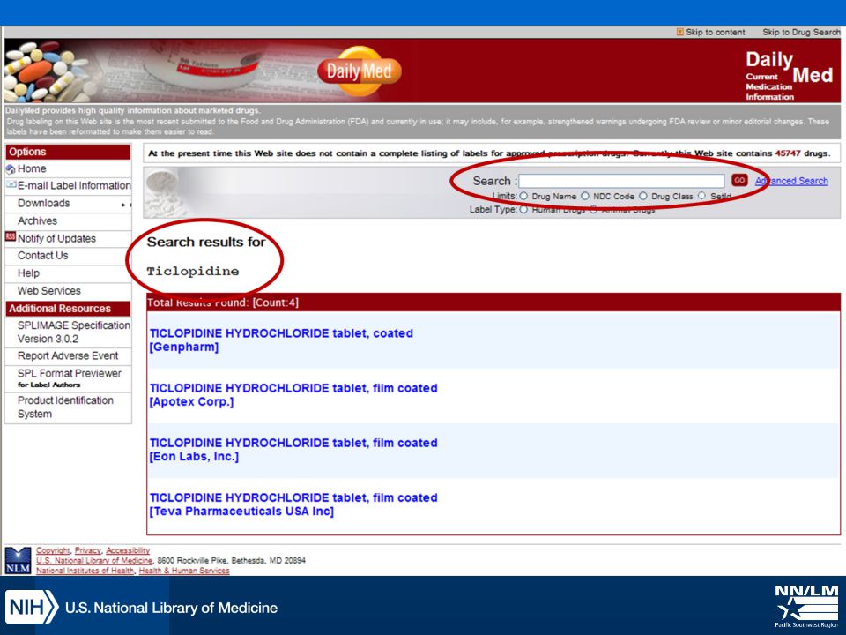Open U.S. National Library of Medicine link
Screen dimensions: 846x635
94,561
